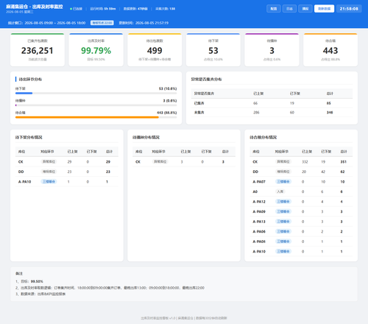Click the header button left of the white one
This screenshot has width=368, height=324.
click(x=305, y=9)
